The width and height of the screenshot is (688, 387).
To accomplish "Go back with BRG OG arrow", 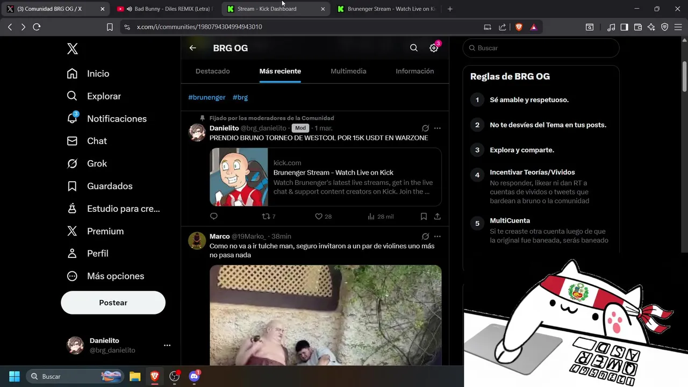I will pos(192,48).
